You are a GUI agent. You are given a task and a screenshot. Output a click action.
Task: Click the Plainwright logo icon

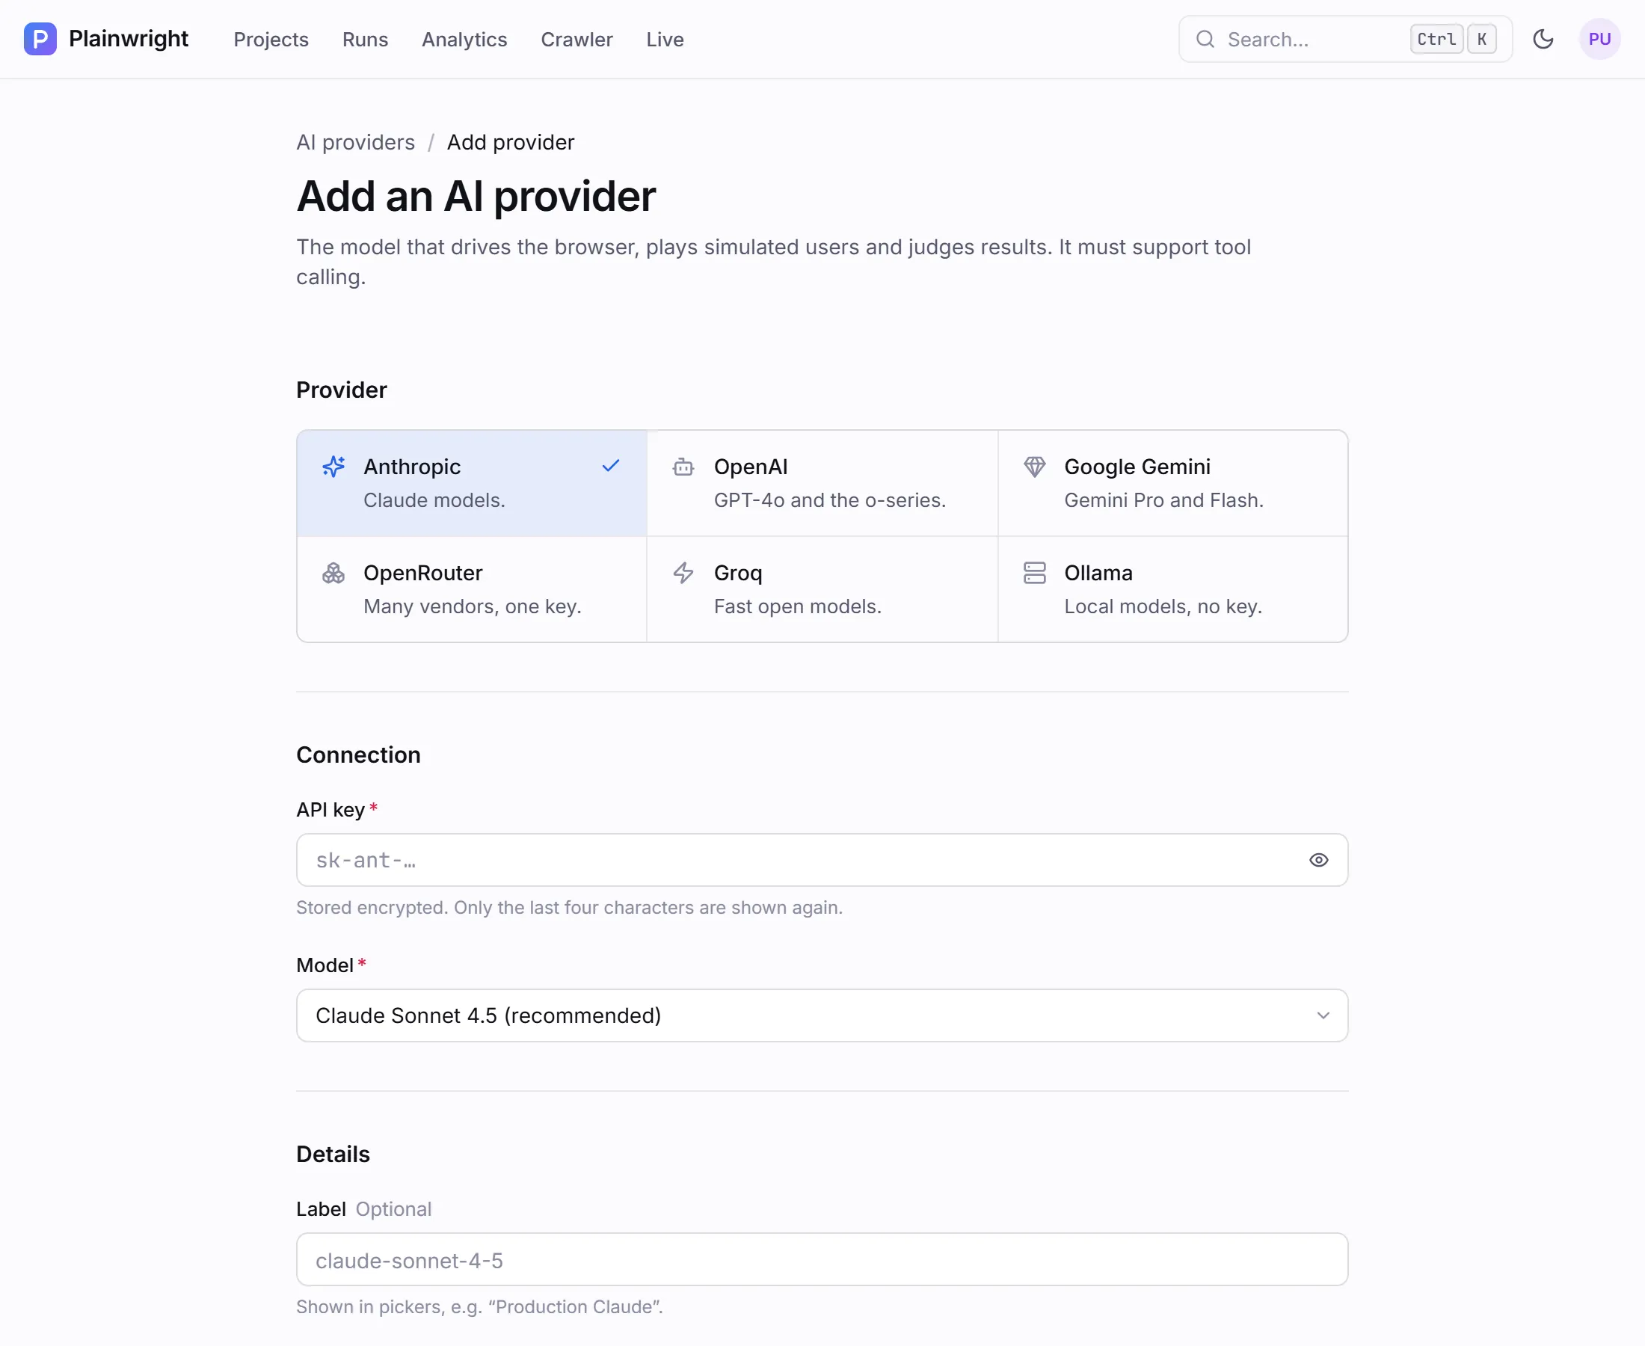pyautogui.click(x=40, y=39)
